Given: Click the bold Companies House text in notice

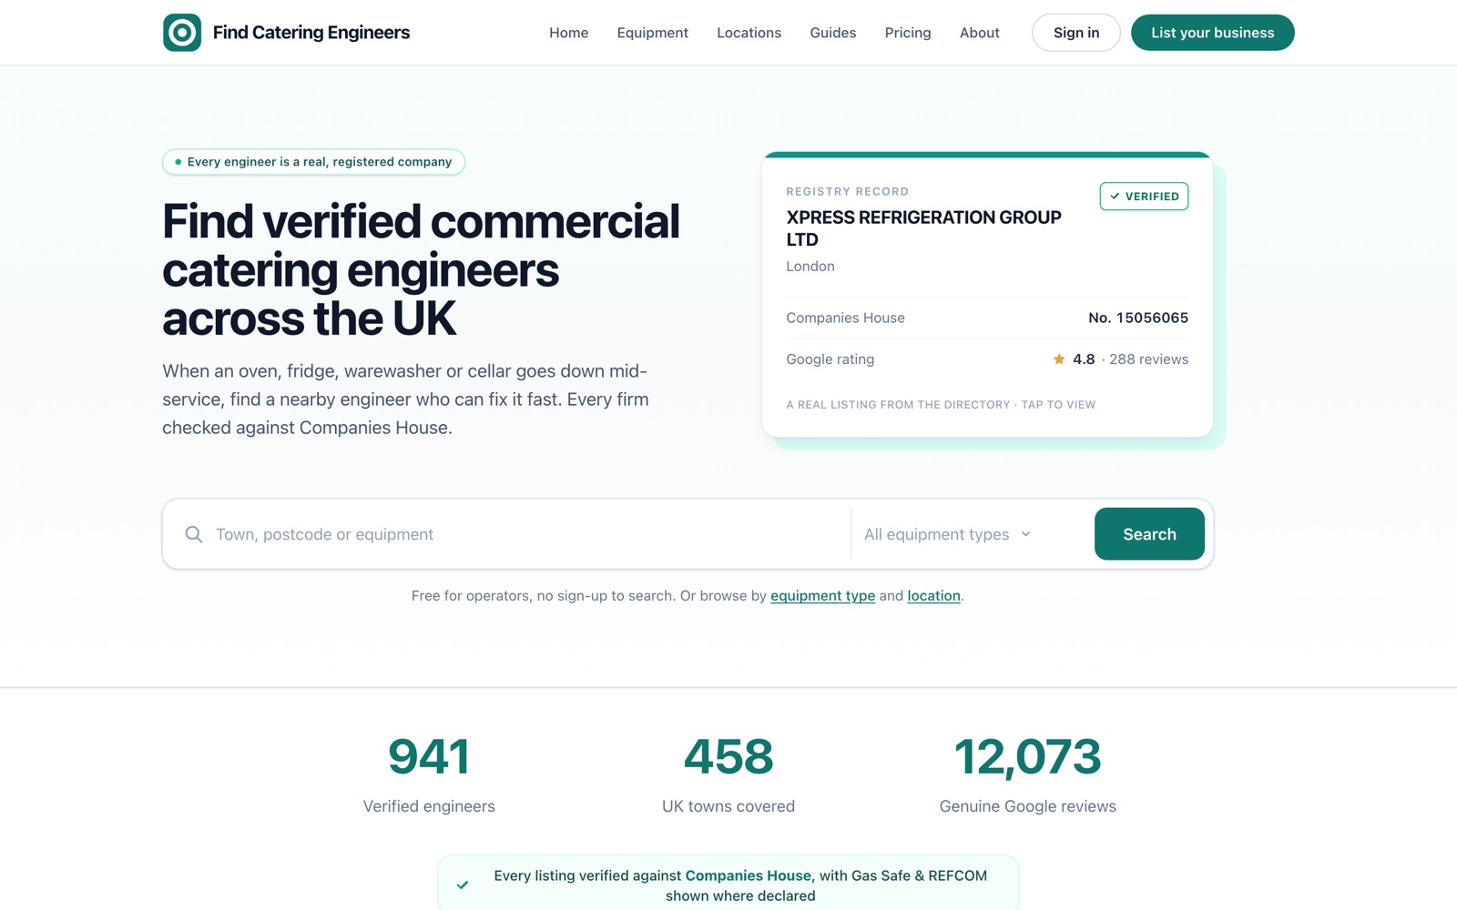Looking at the screenshot, I should tap(749, 875).
